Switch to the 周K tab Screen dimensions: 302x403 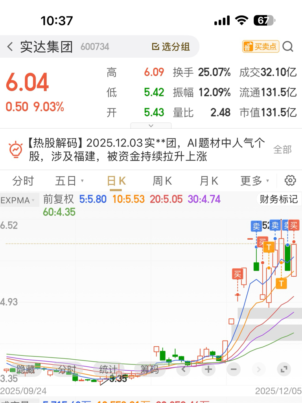(x=162, y=181)
